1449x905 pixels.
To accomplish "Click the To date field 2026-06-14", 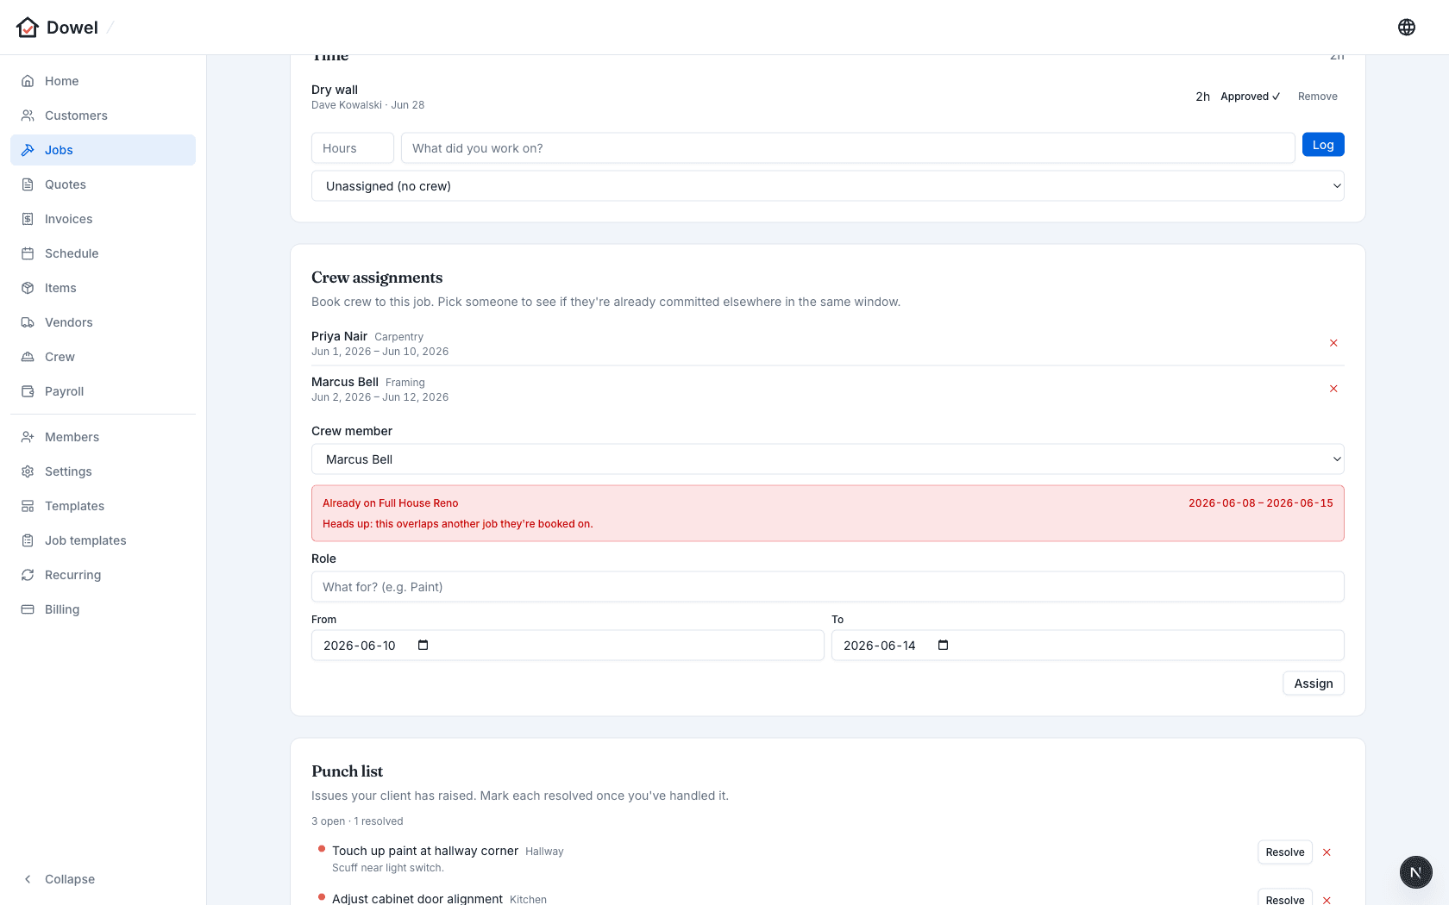I will click(1088, 646).
